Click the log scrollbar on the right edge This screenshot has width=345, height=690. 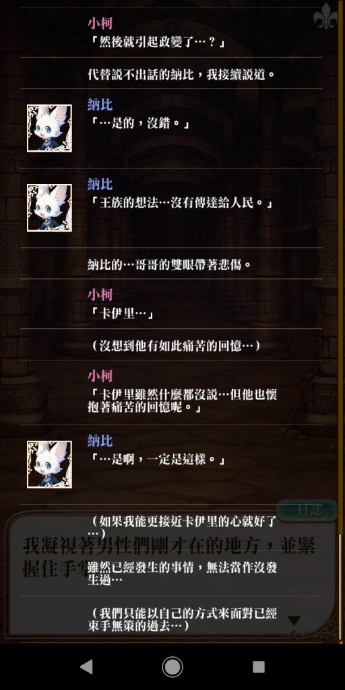coord(340,586)
